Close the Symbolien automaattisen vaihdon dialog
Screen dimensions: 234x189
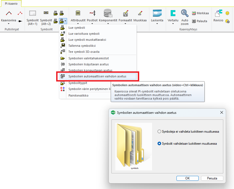click(222, 112)
